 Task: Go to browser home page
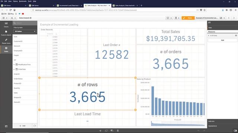coord(15,10)
